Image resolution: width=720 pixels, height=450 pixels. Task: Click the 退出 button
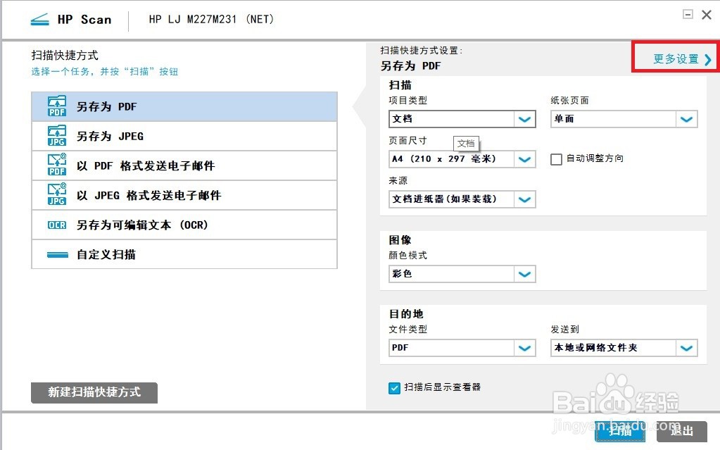[681, 431]
